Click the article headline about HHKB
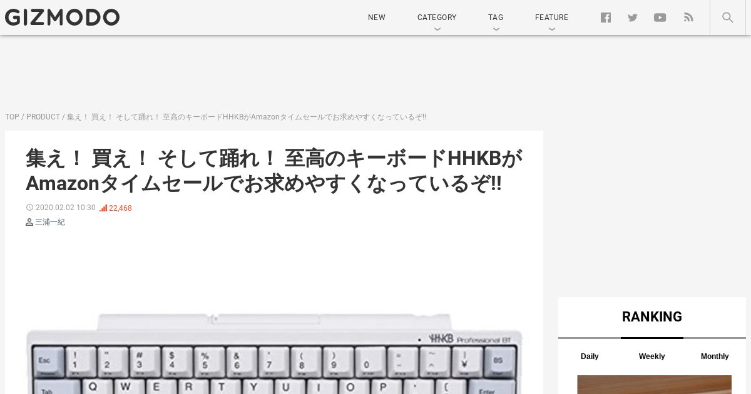The width and height of the screenshot is (751, 394). coord(273,171)
